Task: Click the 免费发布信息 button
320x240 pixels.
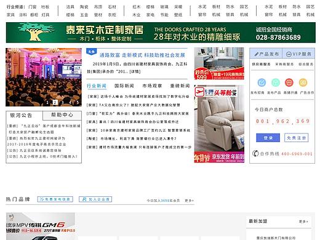Action: [x=55, y=199]
